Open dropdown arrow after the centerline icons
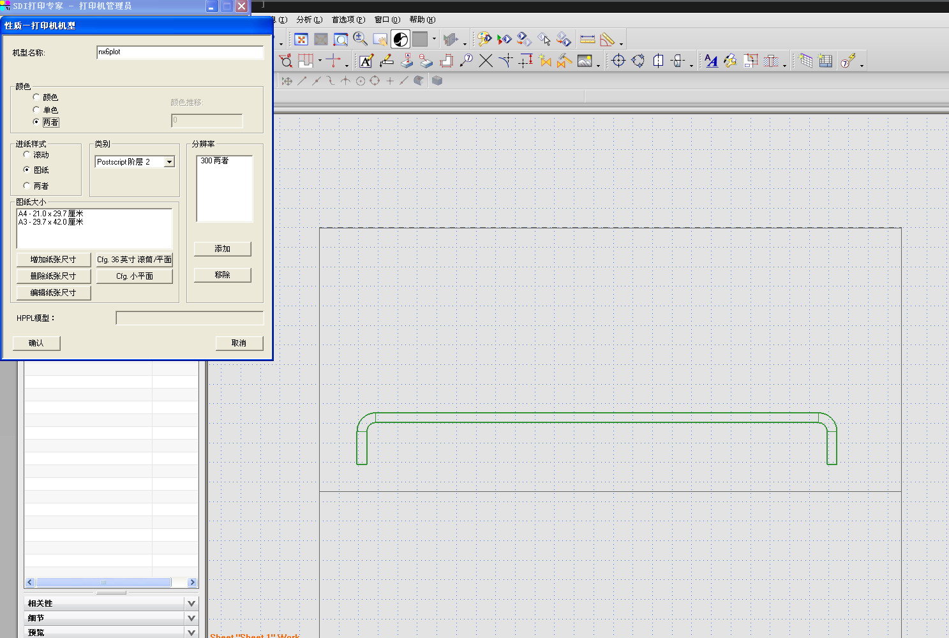Image resolution: width=949 pixels, height=638 pixels. (x=691, y=64)
